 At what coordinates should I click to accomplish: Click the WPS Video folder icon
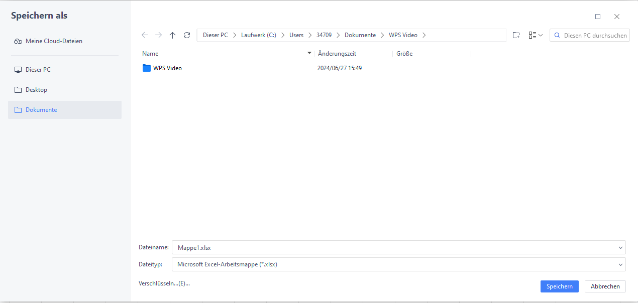147,68
